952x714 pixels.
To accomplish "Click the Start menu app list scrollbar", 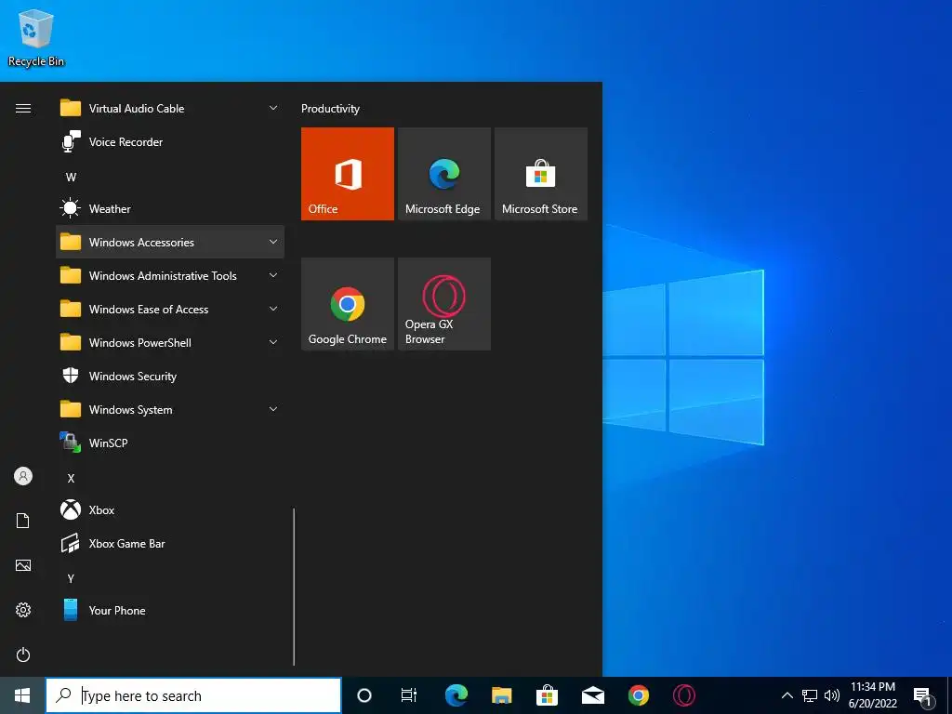I will [294, 587].
